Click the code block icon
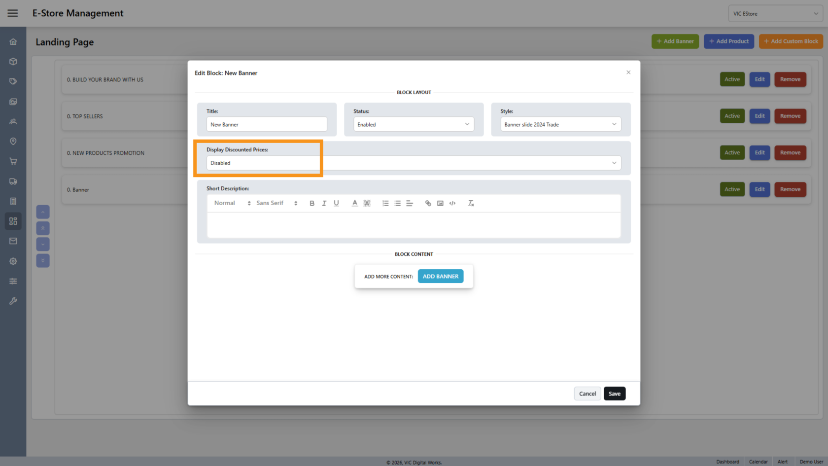The height and width of the screenshot is (466, 828). (x=452, y=203)
